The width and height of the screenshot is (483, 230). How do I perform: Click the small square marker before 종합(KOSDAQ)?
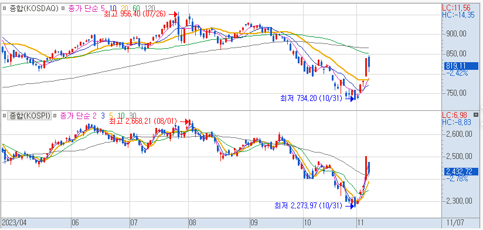4,8
